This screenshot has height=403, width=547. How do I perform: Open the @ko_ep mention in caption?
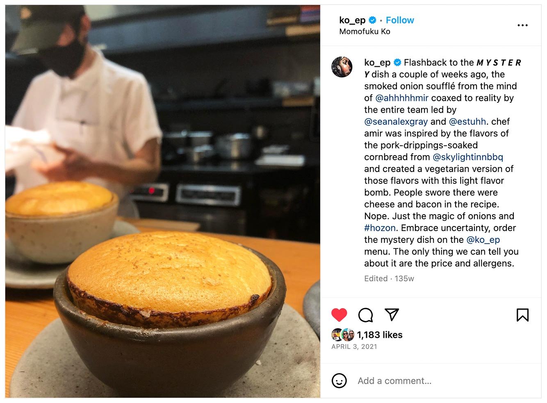(483, 240)
